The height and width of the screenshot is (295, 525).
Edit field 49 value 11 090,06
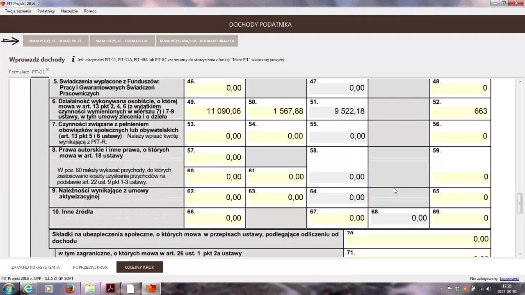(215, 111)
